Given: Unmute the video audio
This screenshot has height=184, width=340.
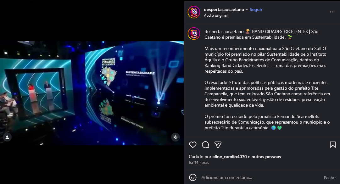Looking at the screenshot, I should (176, 137).
